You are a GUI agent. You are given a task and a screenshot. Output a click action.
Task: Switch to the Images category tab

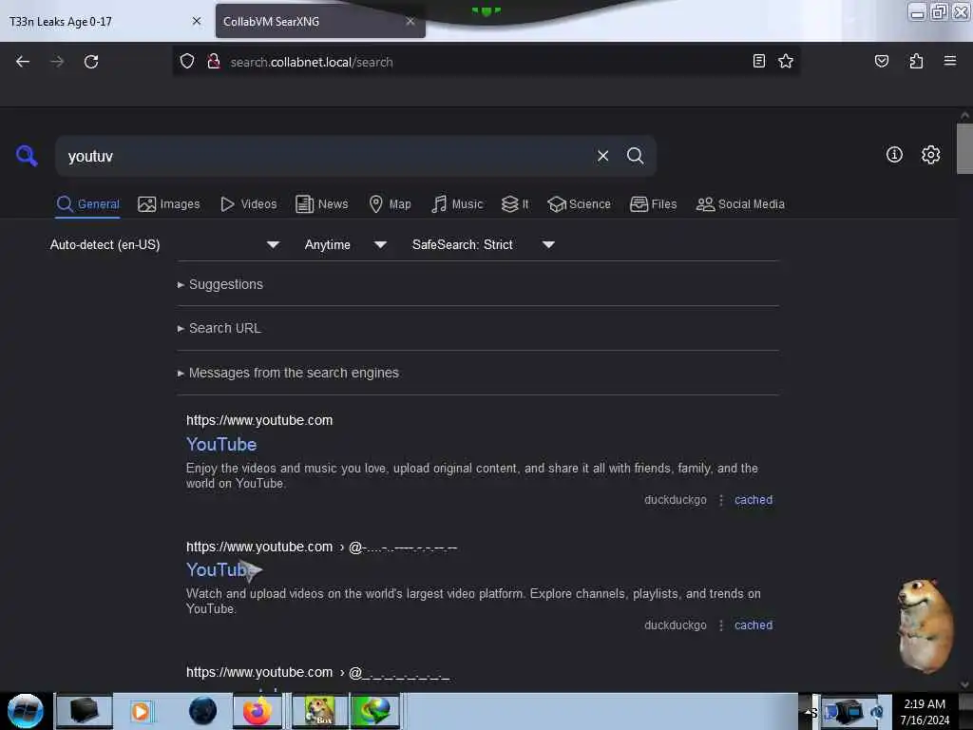coord(169,204)
